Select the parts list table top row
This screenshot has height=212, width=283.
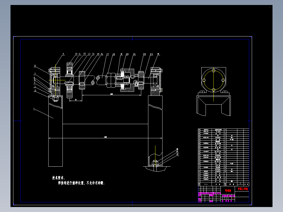223,130
